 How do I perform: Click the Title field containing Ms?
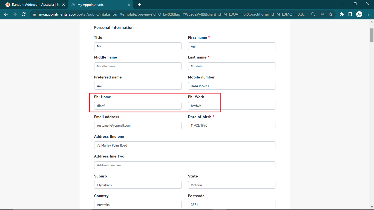pyautogui.click(x=138, y=46)
